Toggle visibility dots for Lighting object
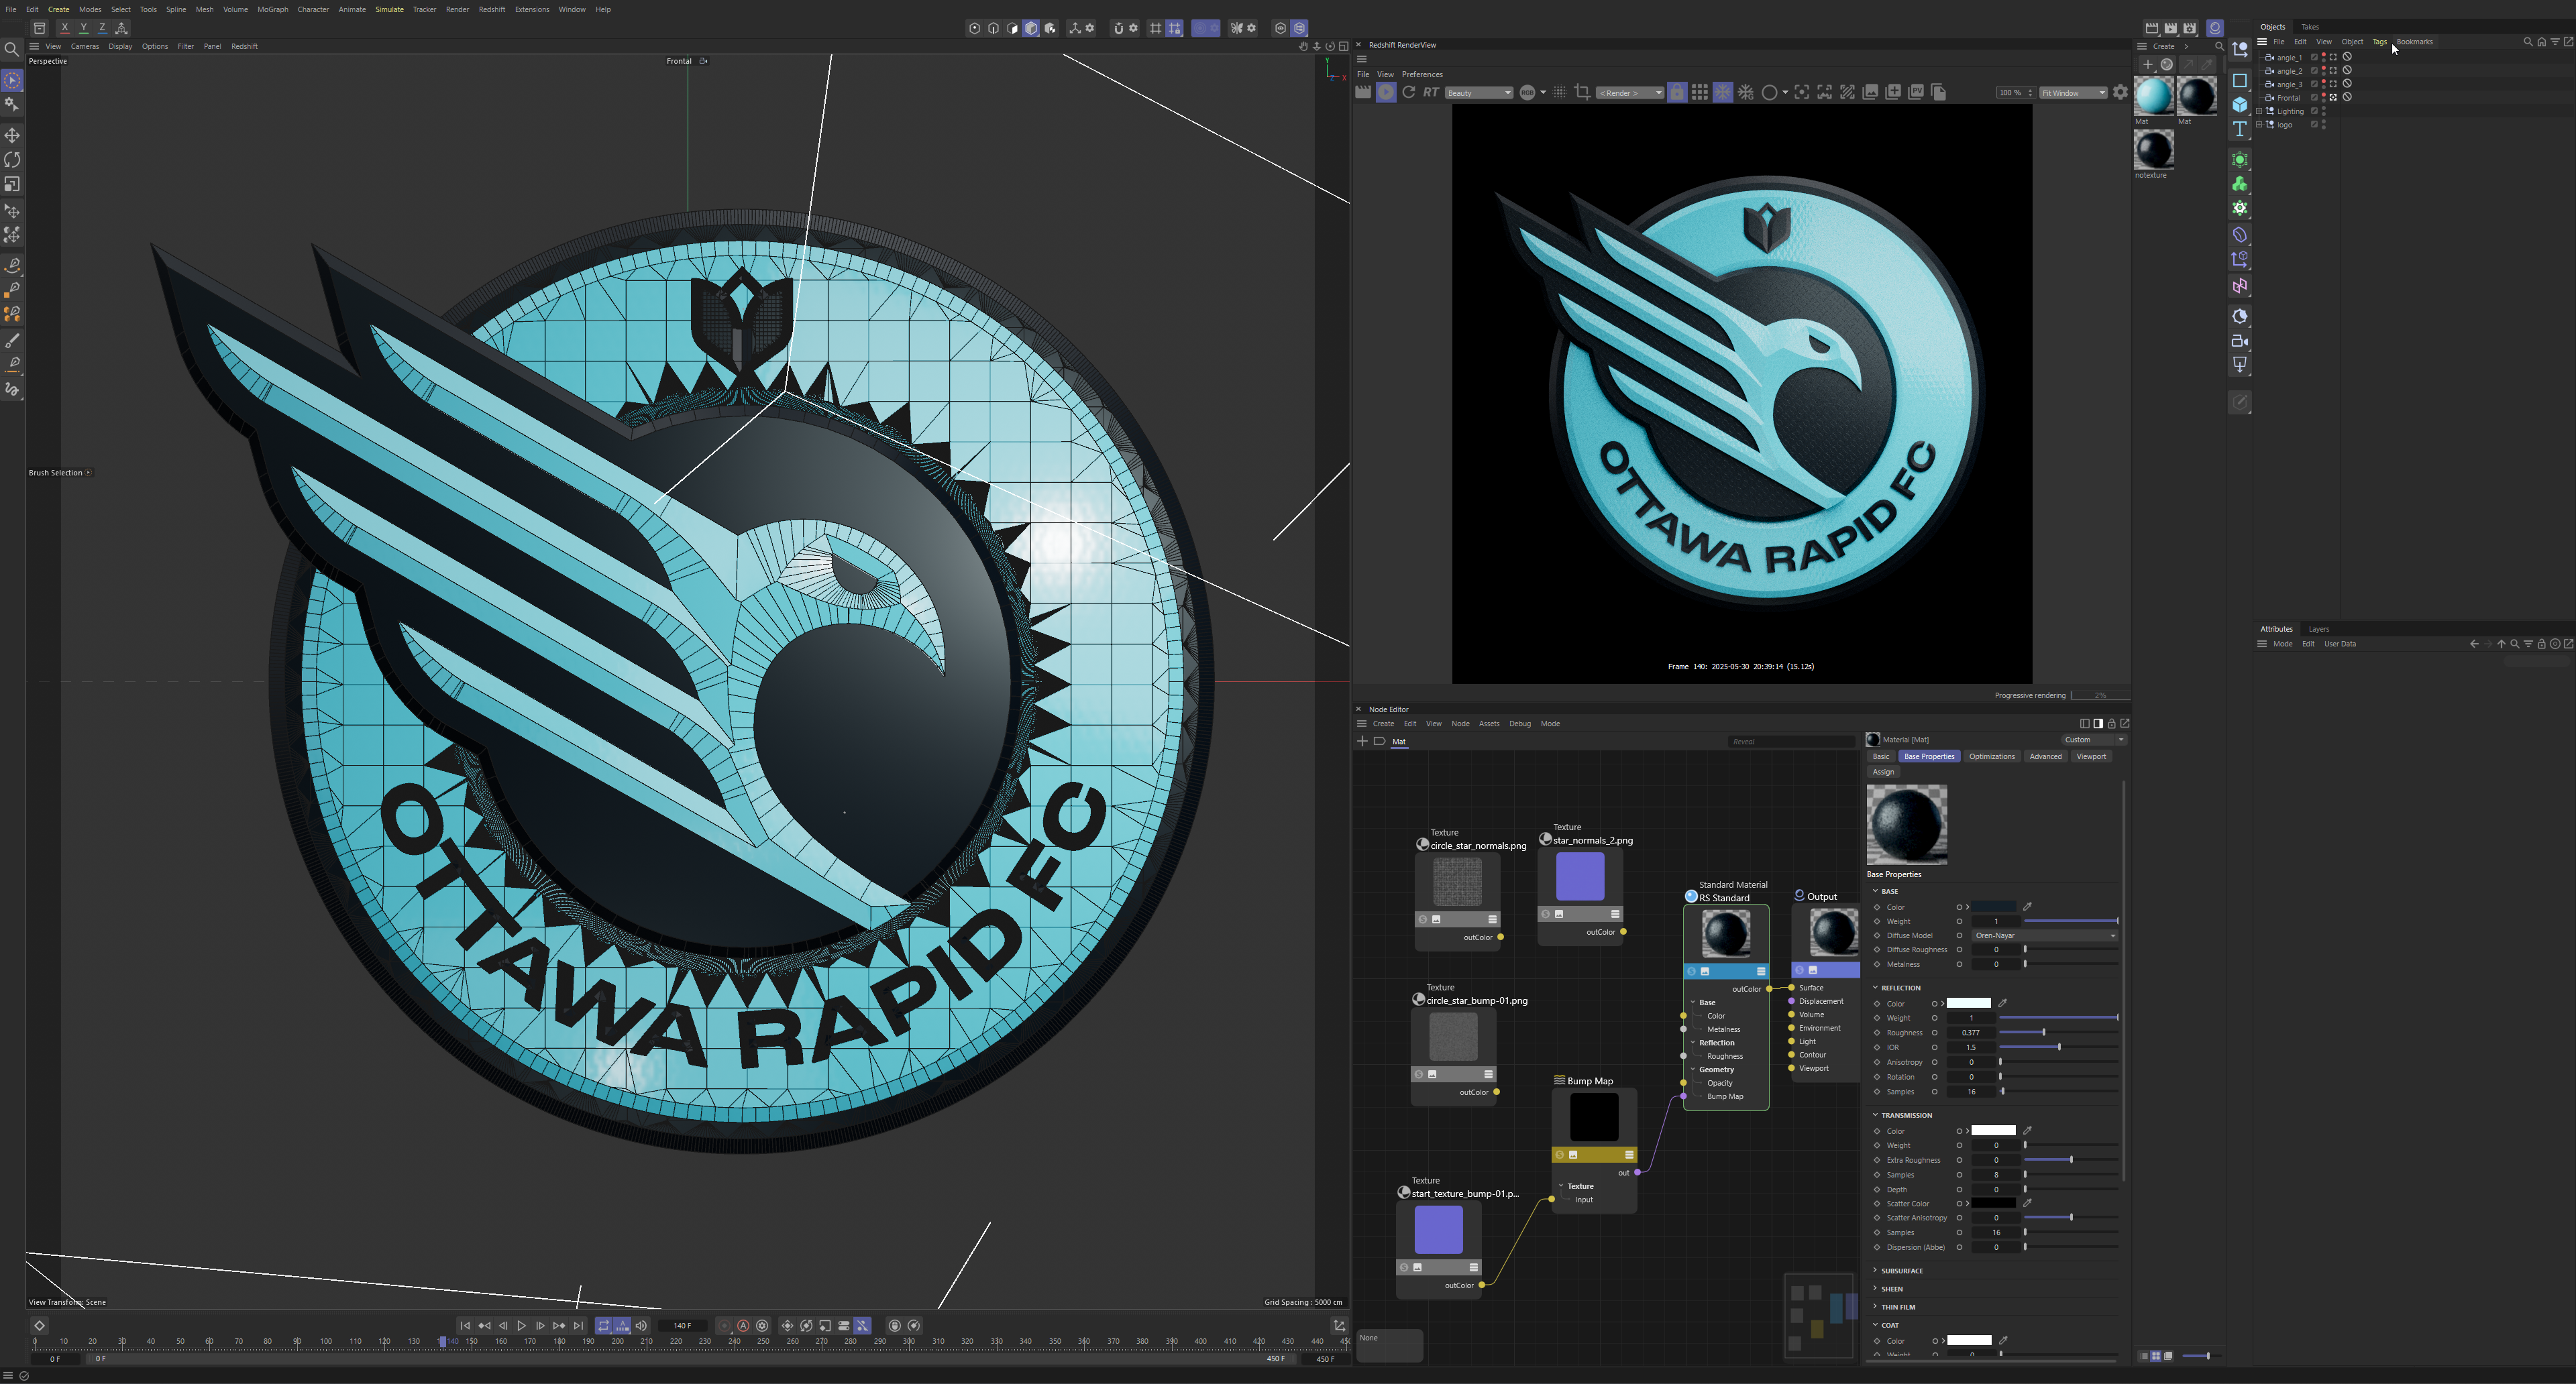Image resolution: width=2576 pixels, height=1384 pixels. pos(2324,111)
